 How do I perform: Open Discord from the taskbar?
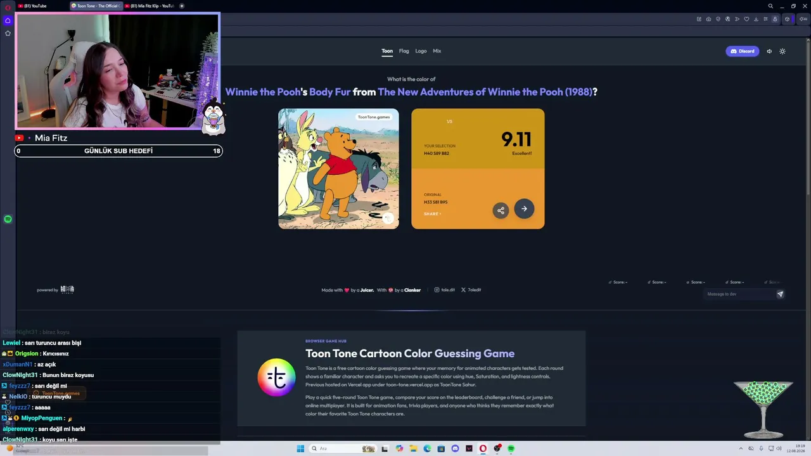click(x=455, y=448)
